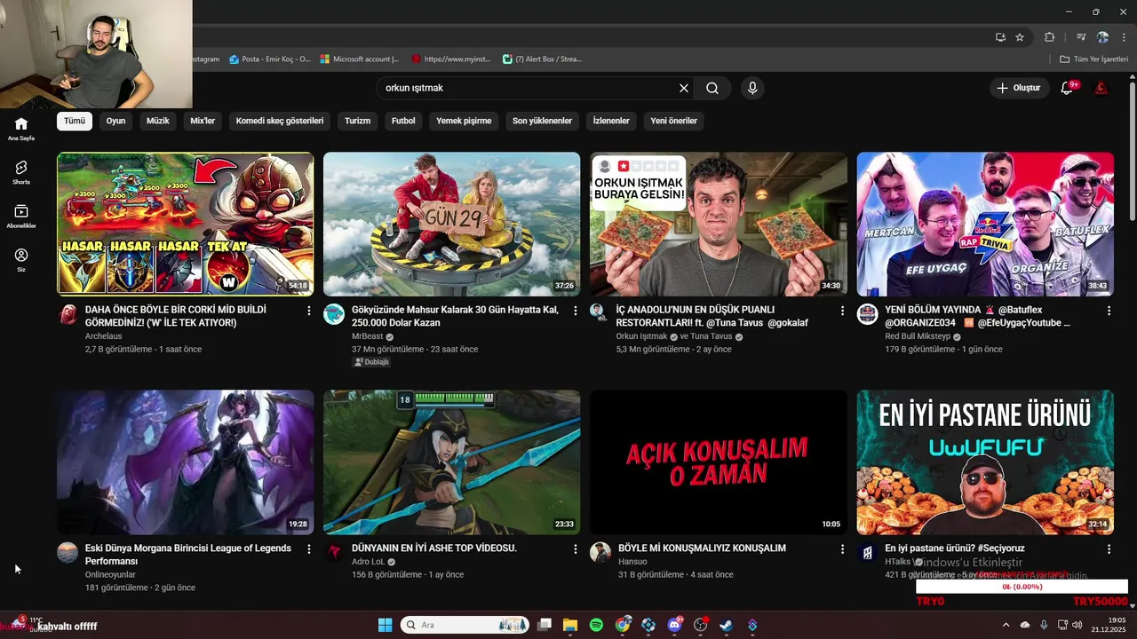Viewport: 1137px width, 639px height.
Task: Clear the YouTube search box text
Action: 684,88
